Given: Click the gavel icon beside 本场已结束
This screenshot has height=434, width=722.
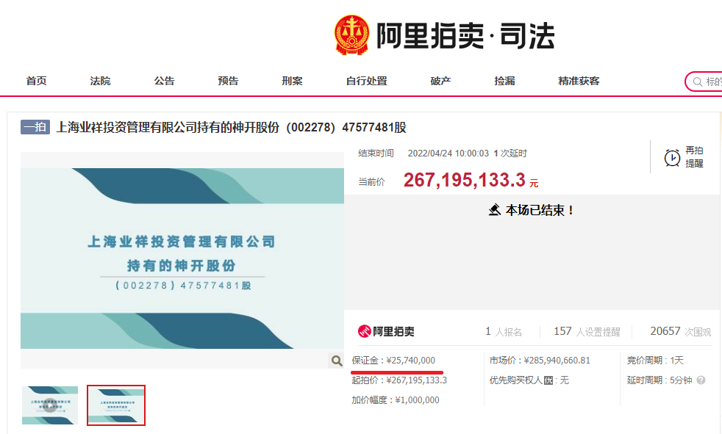Looking at the screenshot, I should coord(495,210).
